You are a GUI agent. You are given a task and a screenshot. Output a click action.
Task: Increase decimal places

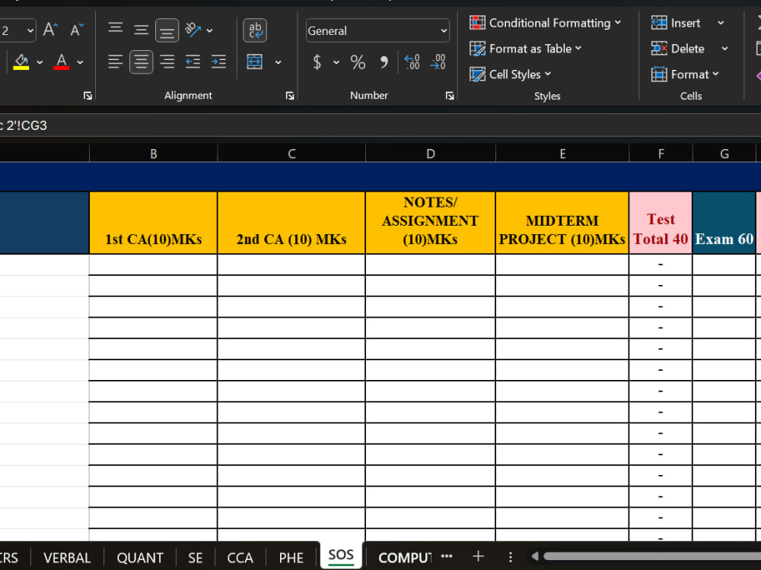pos(412,62)
